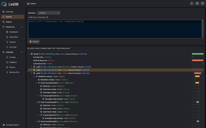Open the Storage metadata page
This screenshot has height=128, width=206.
click(x=12, y=57)
